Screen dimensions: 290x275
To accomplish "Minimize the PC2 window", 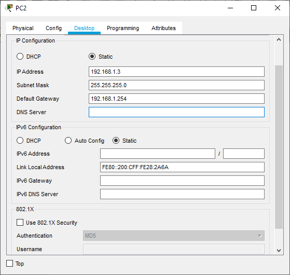I will [x=230, y=8].
